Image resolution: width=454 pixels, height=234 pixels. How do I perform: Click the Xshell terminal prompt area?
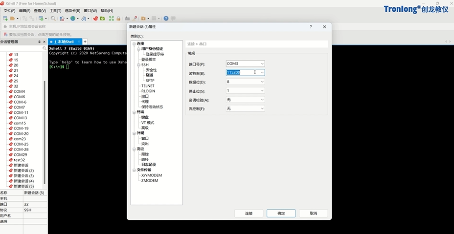coord(68,67)
